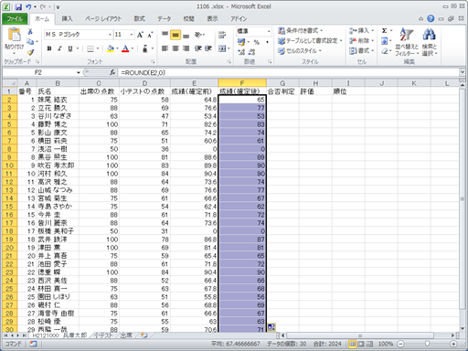Click the Insert cells button

[362, 31]
